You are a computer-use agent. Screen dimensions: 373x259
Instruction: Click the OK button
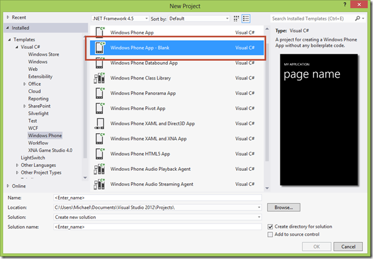(x=317, y=246)
